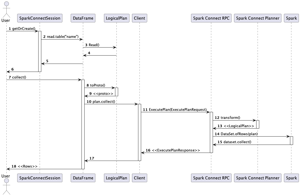This screenshot has height=196, width=300.
Task: Click the "15 dataset.collect()" message label
Action: [234, 142]
